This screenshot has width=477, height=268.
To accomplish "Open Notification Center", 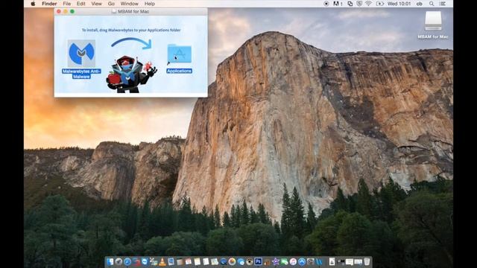I will tap(442, 4).
